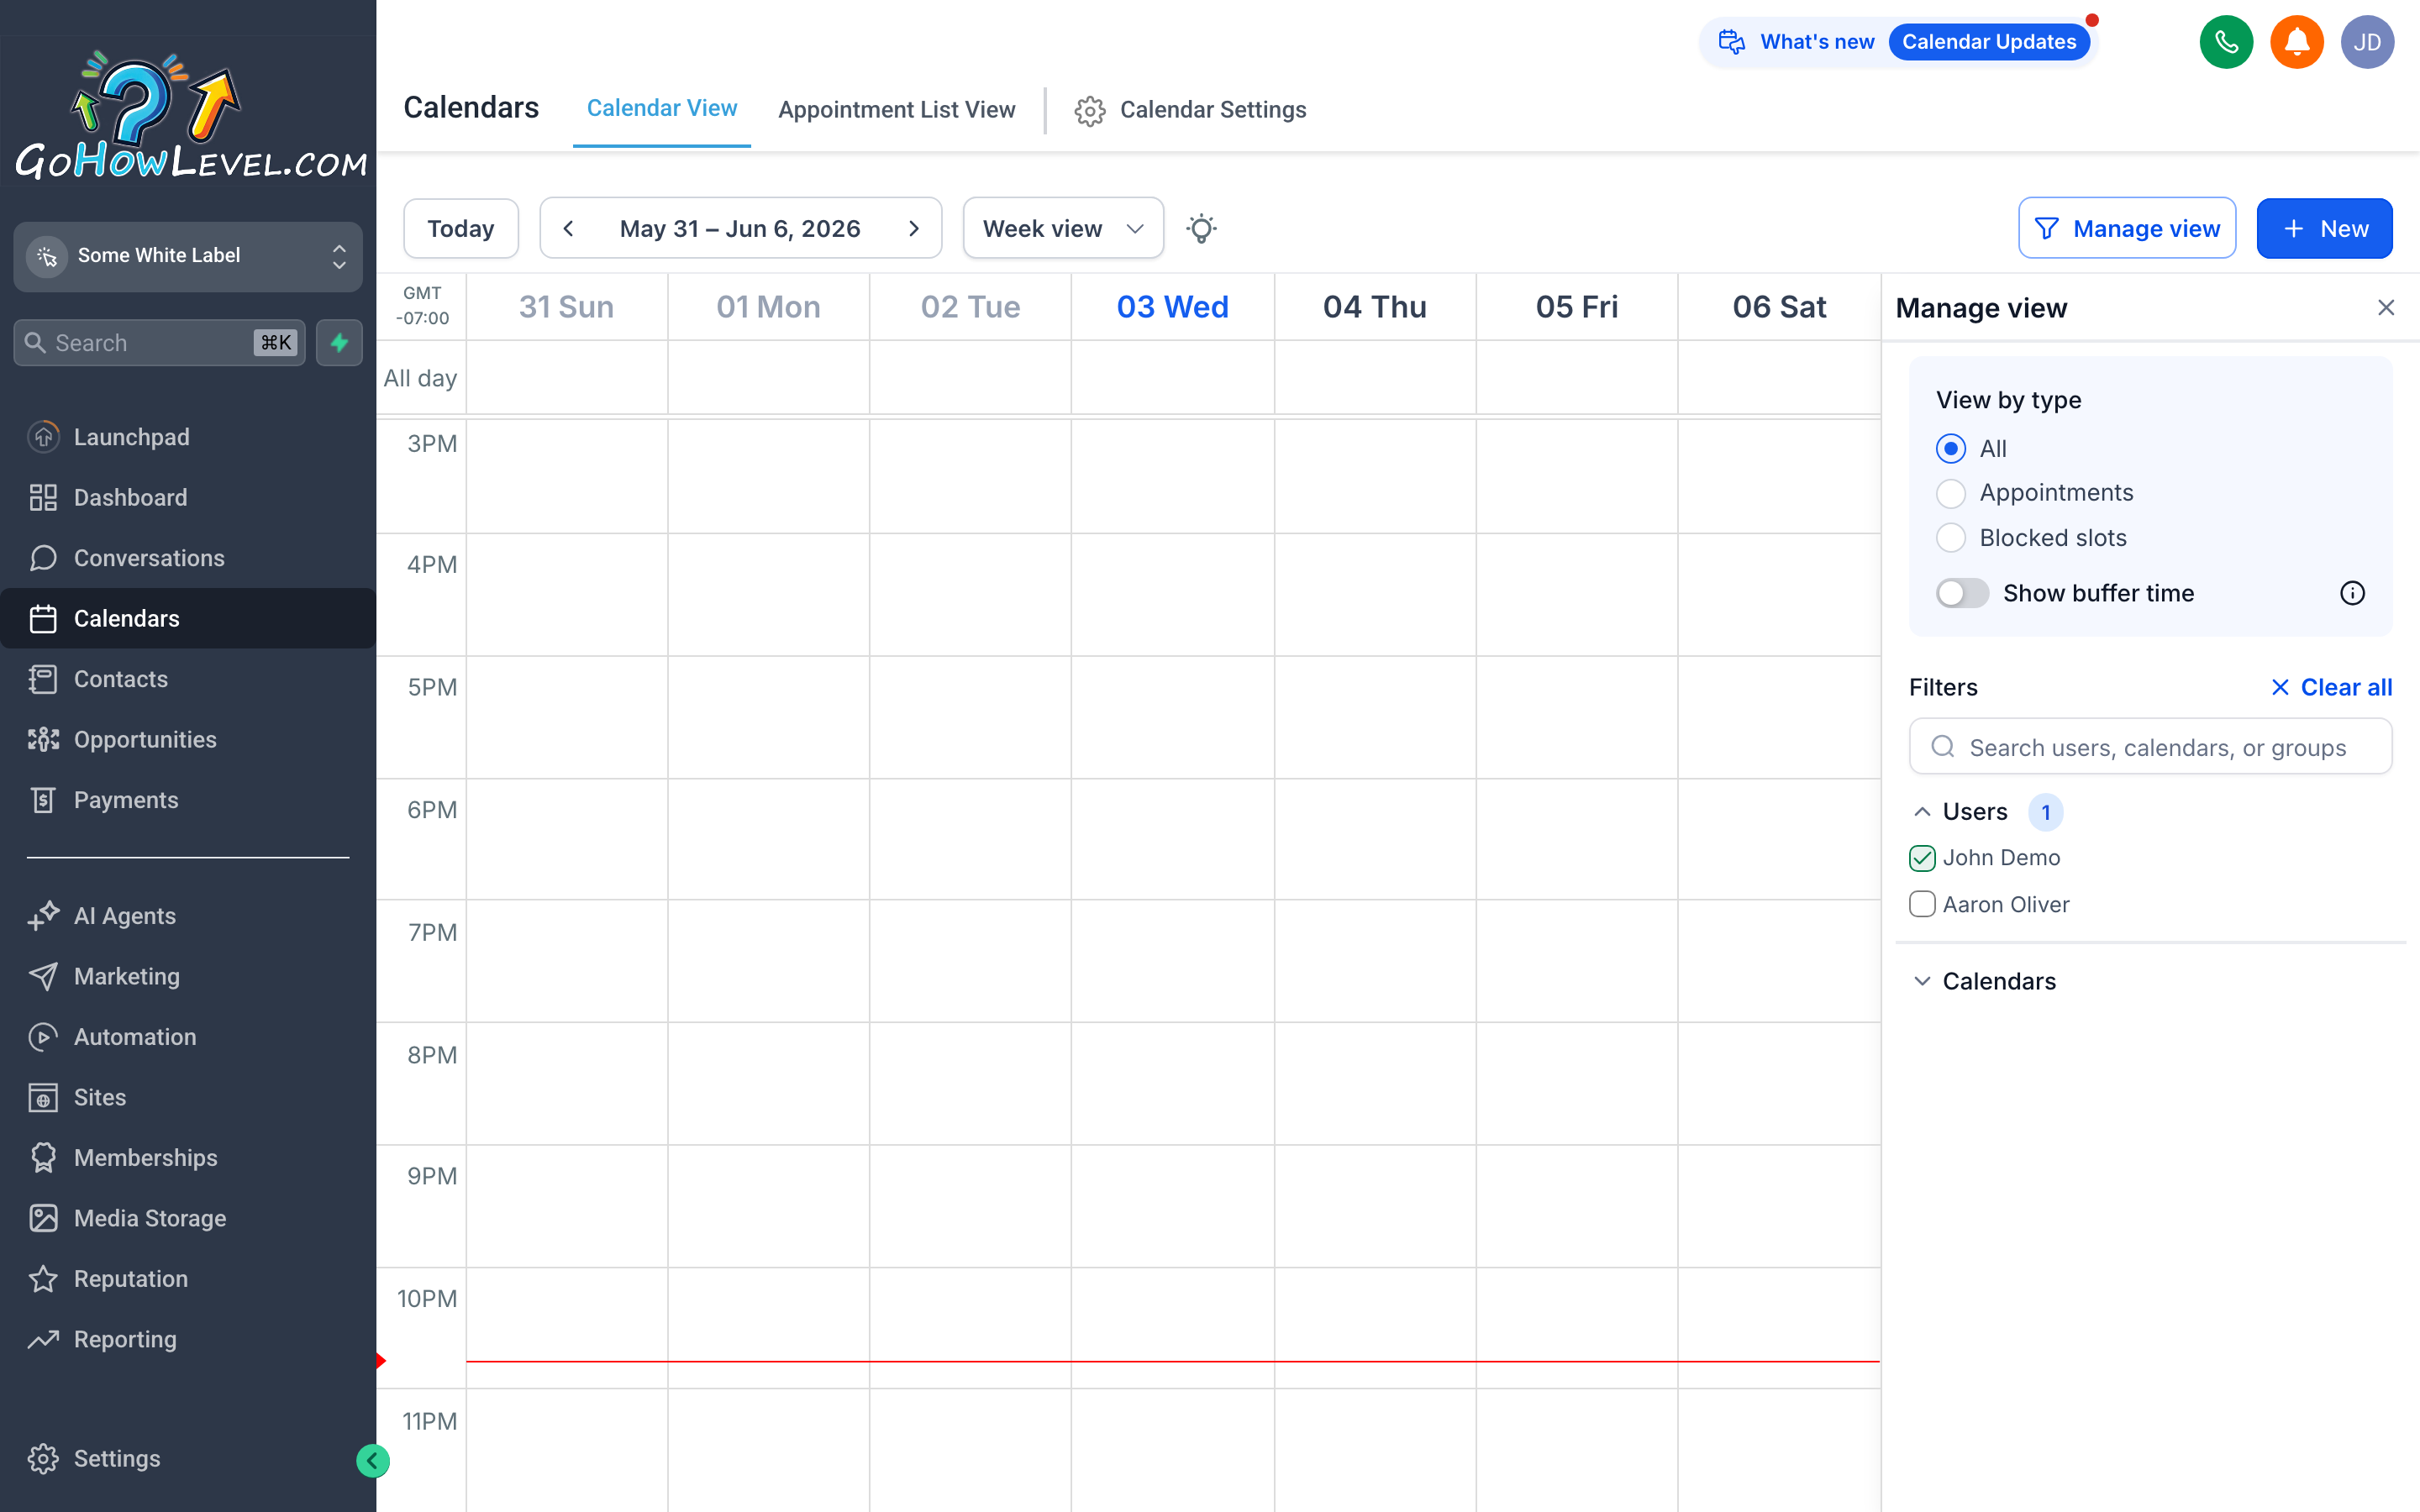This screenshot has height=1512, width=2420.
Task: Select the All view type radio
Action: [1950, 448]
